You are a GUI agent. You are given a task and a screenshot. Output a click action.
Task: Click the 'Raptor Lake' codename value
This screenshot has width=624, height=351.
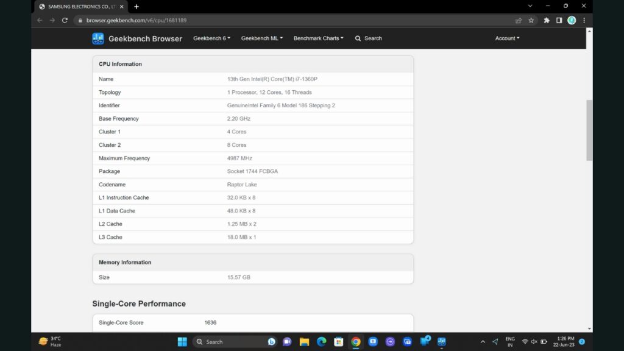[242, 185]
